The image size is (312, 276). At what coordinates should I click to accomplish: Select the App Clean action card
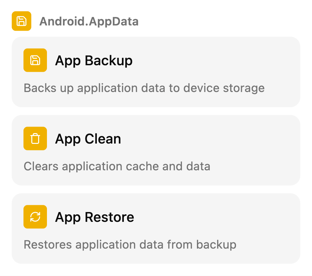point(156,150)
